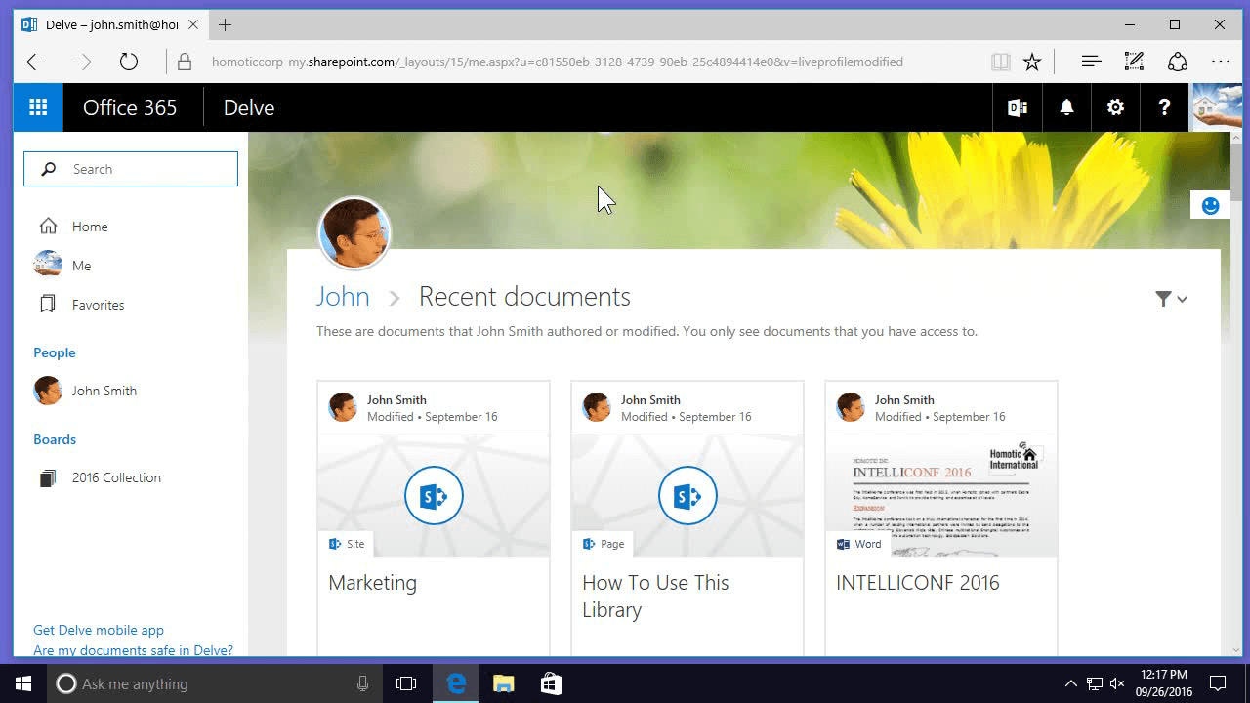Viewport: 1250px width, 703px height.
Task: View John Smith's profile under People
Action: [104, 391]
